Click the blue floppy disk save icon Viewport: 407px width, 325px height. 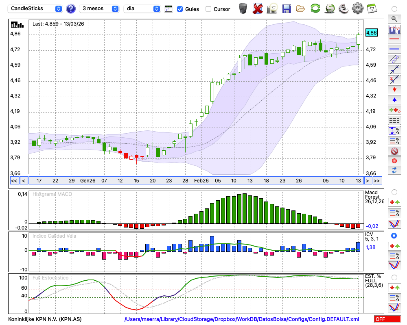(287, 8)
